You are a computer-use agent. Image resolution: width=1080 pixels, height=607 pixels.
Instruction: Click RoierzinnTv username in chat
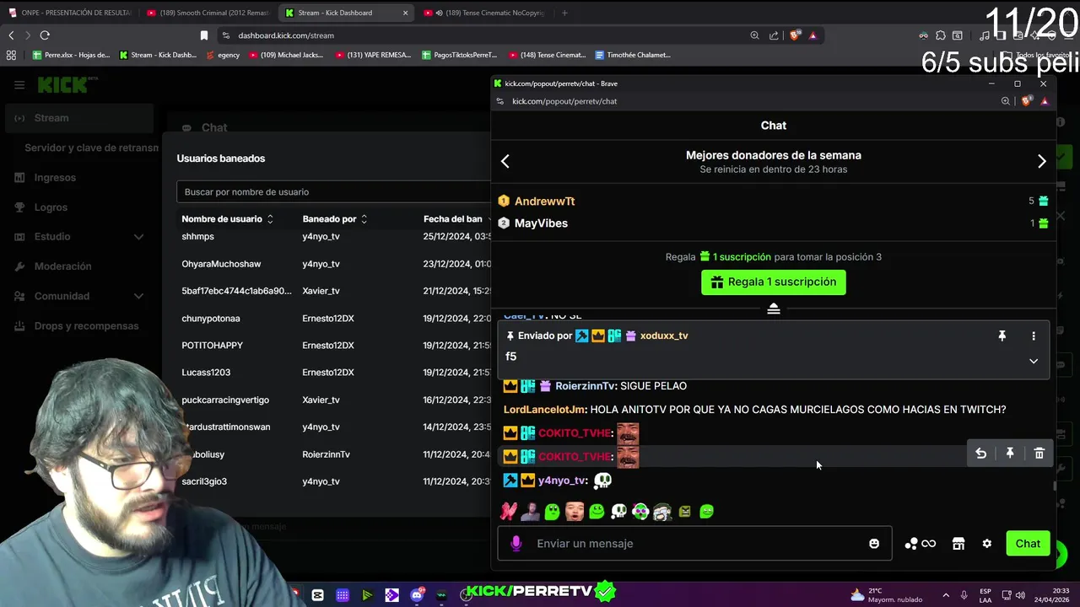(x=585, y=386)
